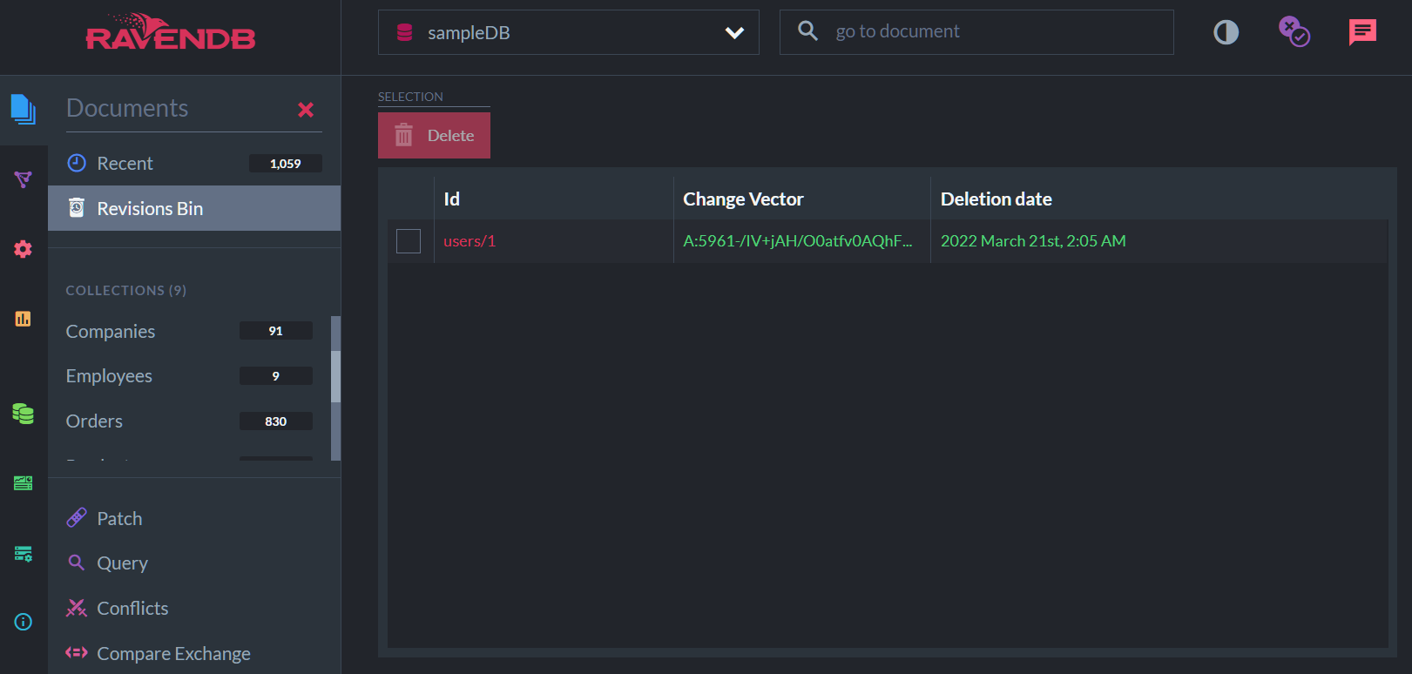Open the Documents section in the sidebar

coord(24,110)
